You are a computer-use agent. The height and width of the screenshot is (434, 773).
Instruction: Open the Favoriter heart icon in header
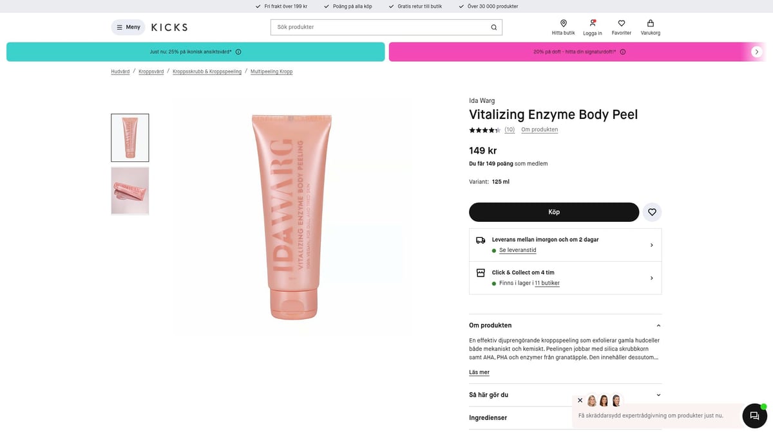click(622, 27)
